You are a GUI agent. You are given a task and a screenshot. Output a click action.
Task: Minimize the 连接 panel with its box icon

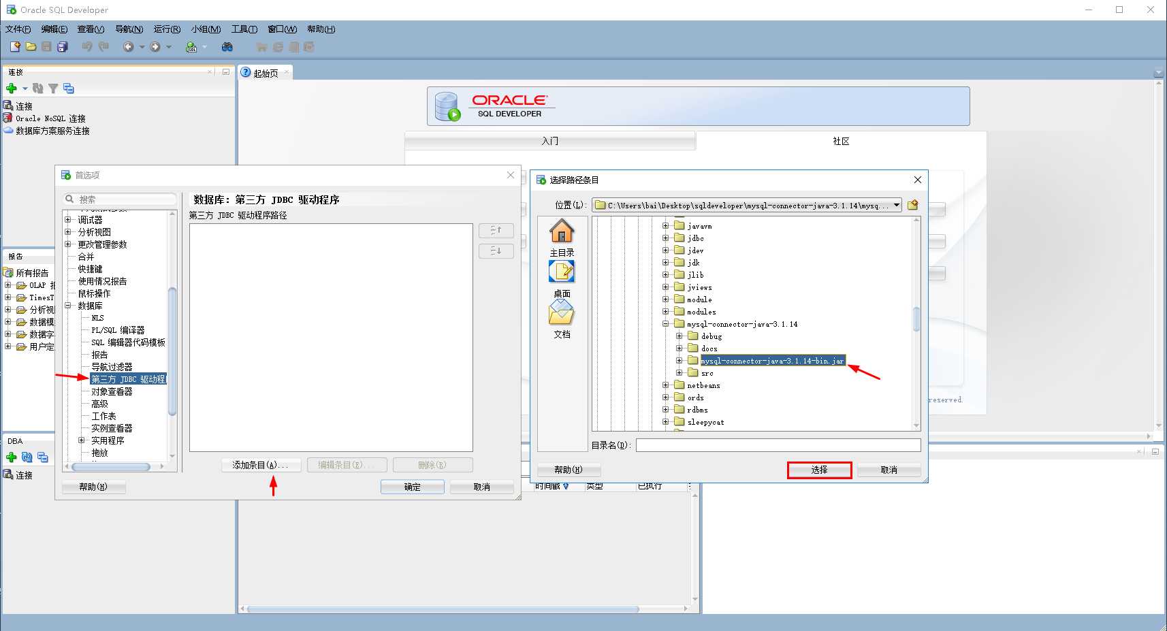[226, 71]
